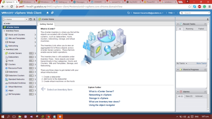Viewport: 212px width, 119px height.
Task: Open the My Tasks filter dropdown
Action: (182, 63)
